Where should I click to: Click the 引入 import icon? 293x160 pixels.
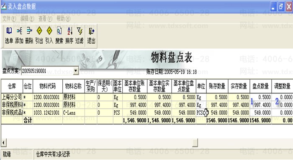pyautogui.click(x=49, y=31)
